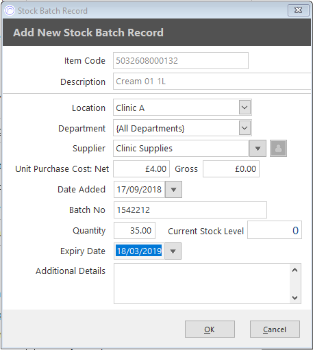Click the Description field

212,82
